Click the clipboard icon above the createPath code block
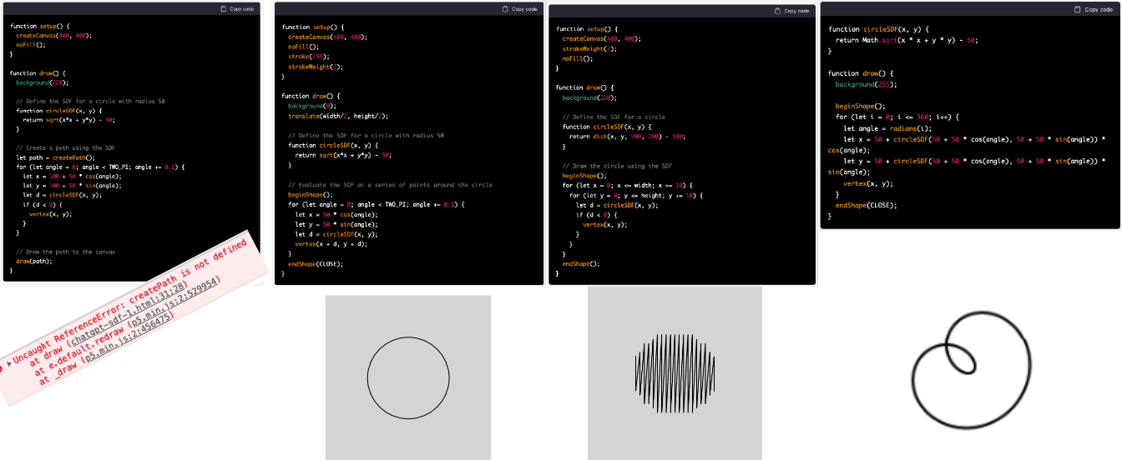Image resolution: width=1122 pixels, height=460 pixels. 224,9
